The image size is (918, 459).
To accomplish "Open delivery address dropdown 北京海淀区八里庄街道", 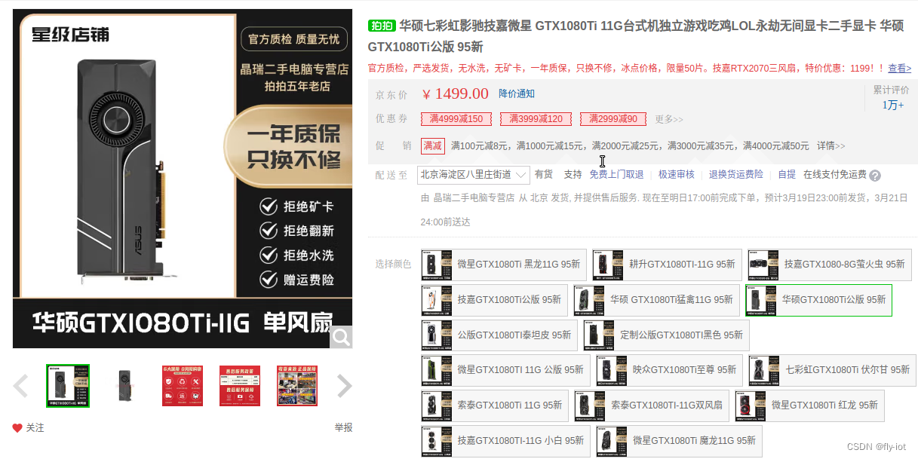I will pyautogui.click(x=474, y=175).
